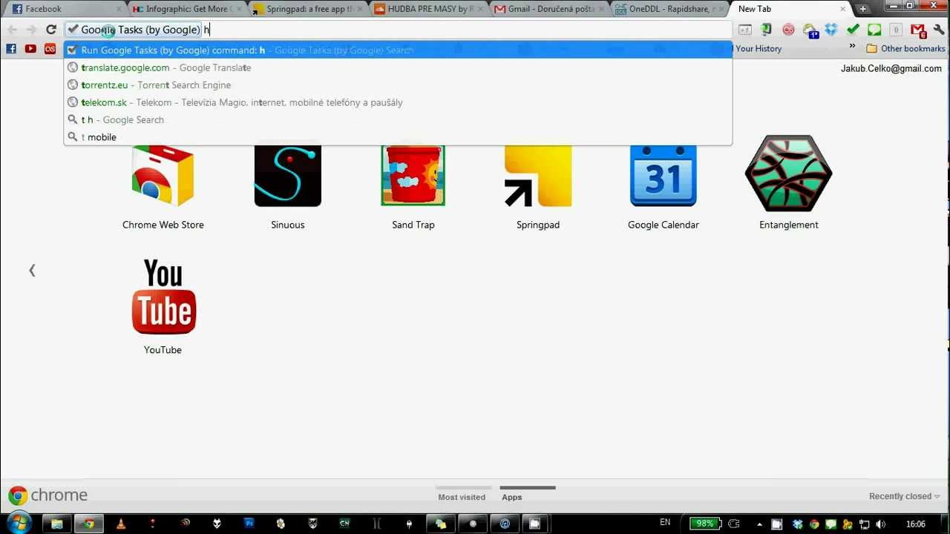Launch the YouTube app
The height and width of the screenshot is (534, 950).
point(163,307)
